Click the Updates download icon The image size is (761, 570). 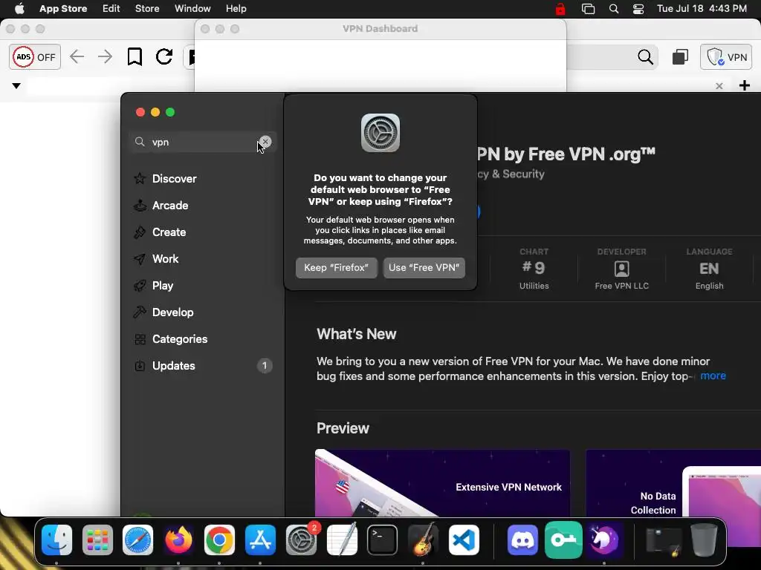pyautogui.click(x=140, y=365)
